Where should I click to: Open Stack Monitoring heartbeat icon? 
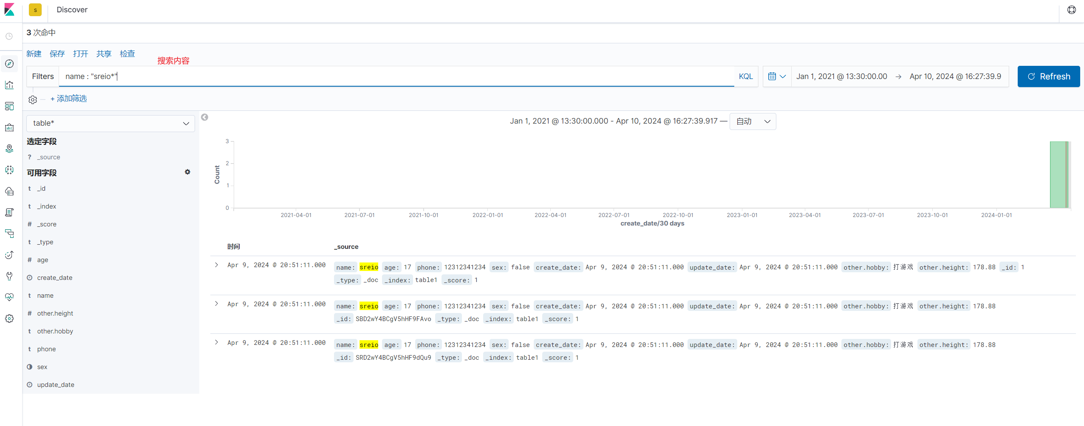tap(9, 297)
